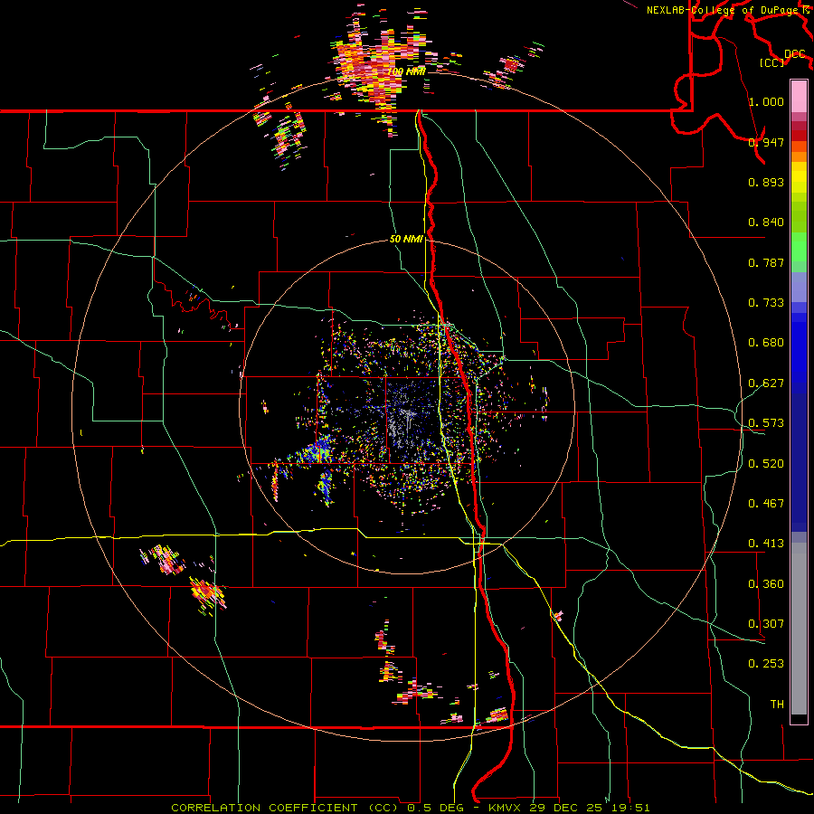Pick the gray segment of the color bar
The width and height of the screenshot is (814, 814).
pos(799,629)
